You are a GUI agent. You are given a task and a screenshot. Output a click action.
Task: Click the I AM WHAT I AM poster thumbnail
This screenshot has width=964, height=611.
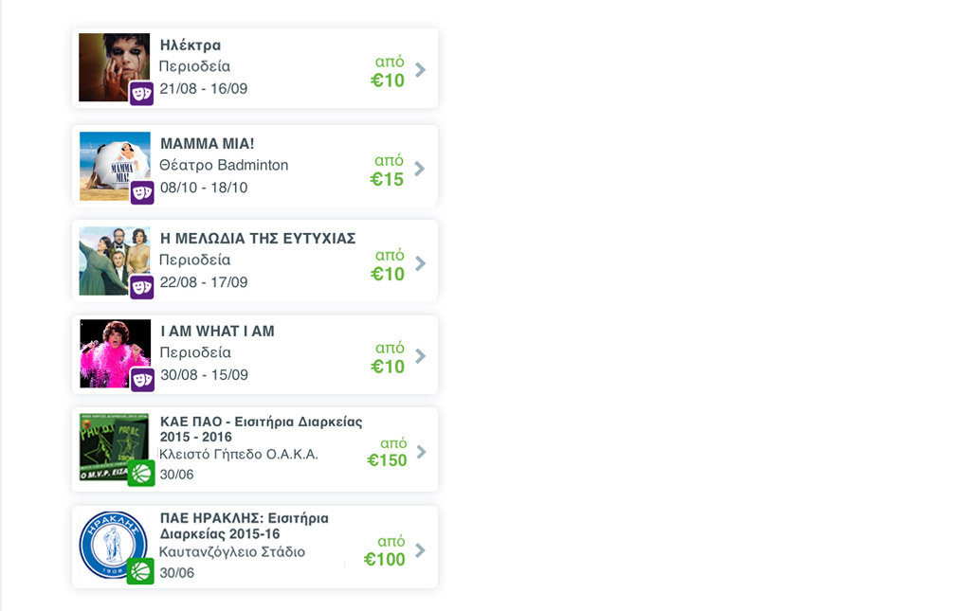(115, 353)
